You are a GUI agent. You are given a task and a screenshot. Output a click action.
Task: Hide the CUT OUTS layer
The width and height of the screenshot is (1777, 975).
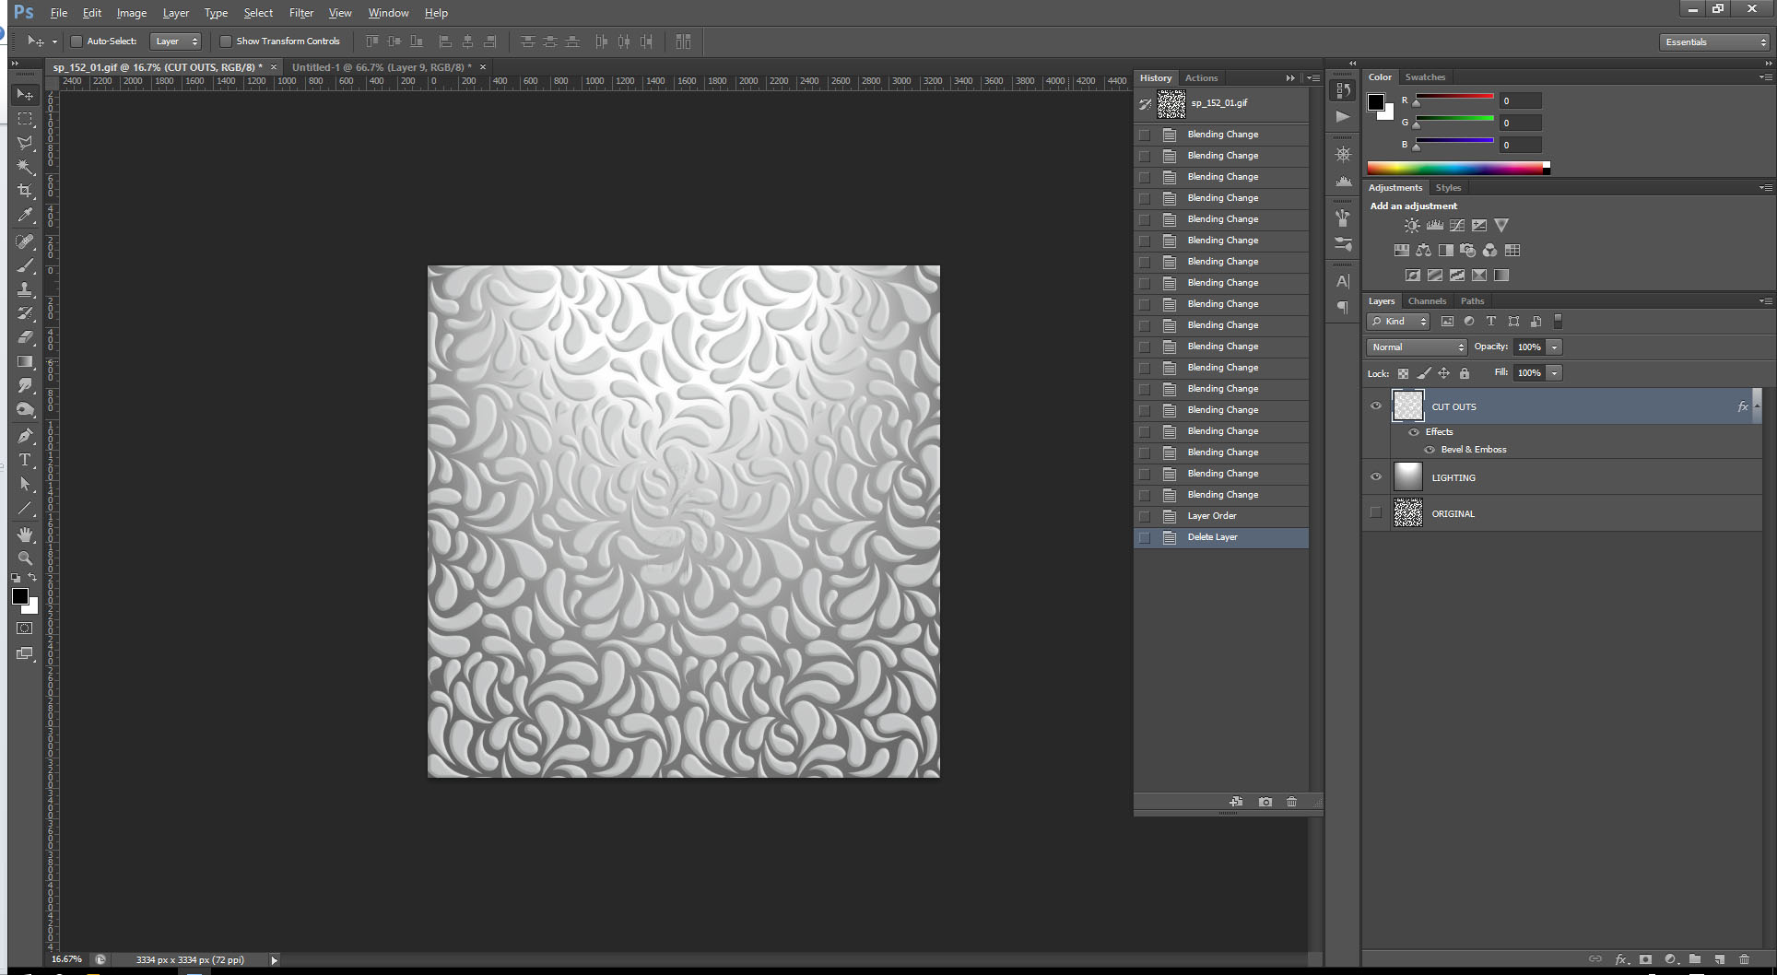[1376, 405]
